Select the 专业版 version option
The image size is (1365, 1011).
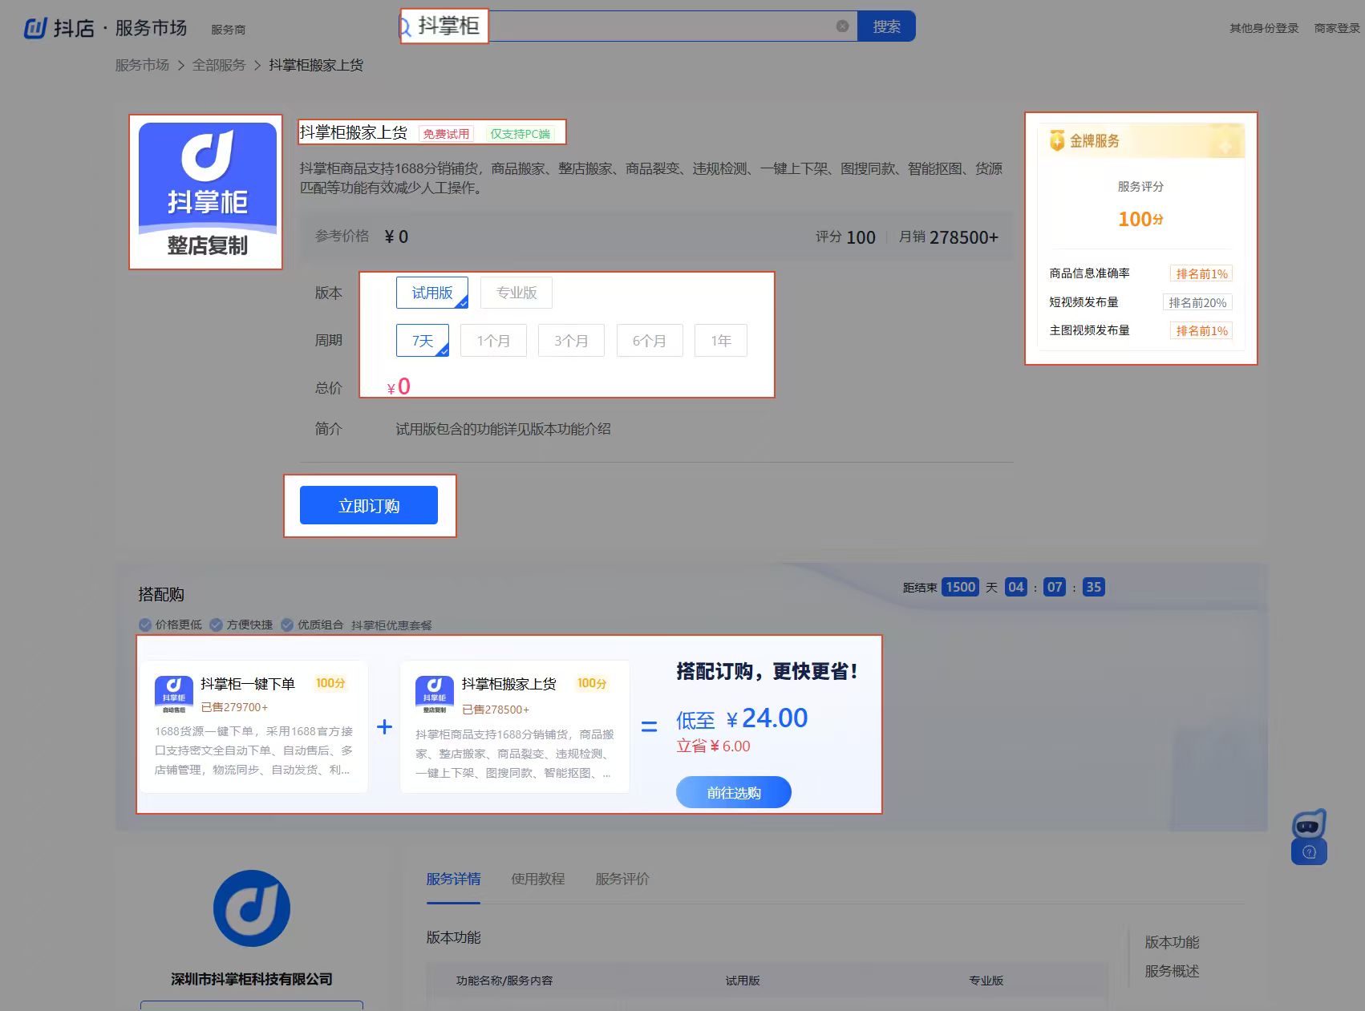coord(516,293)
